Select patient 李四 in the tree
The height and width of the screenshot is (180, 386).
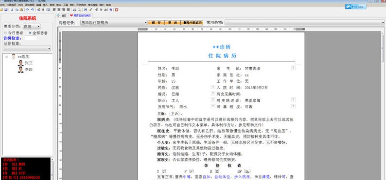[29, 70]
